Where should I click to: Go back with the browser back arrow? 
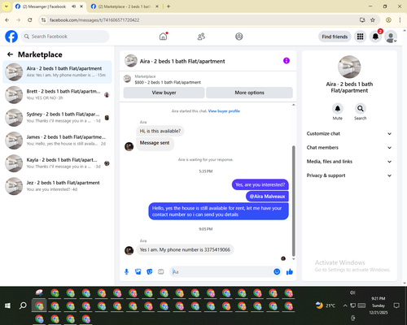pyautogui.click(x=7, y=19)
